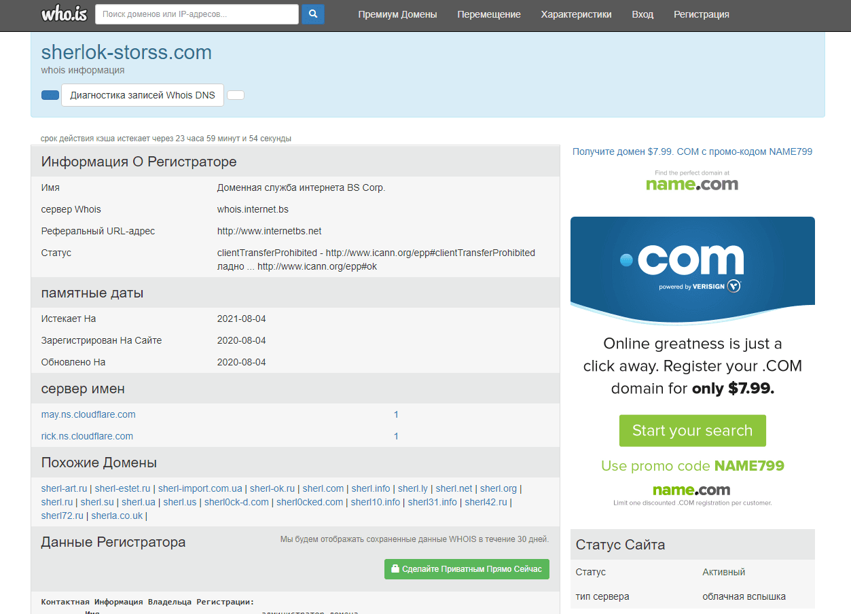The image size is (851, 614).
Task: Click the domain search input field
Action: (196, 14)
